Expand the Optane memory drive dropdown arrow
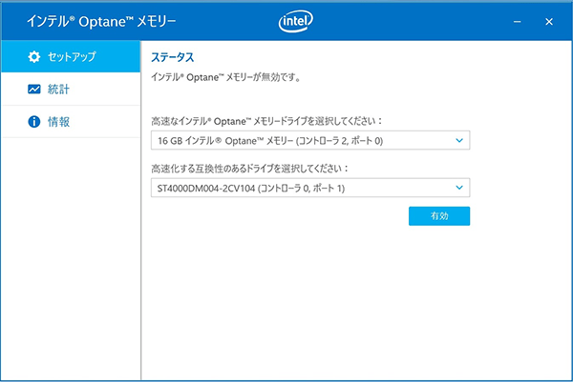The width and height of the screenshot is (573, 382). coord(459,140)
